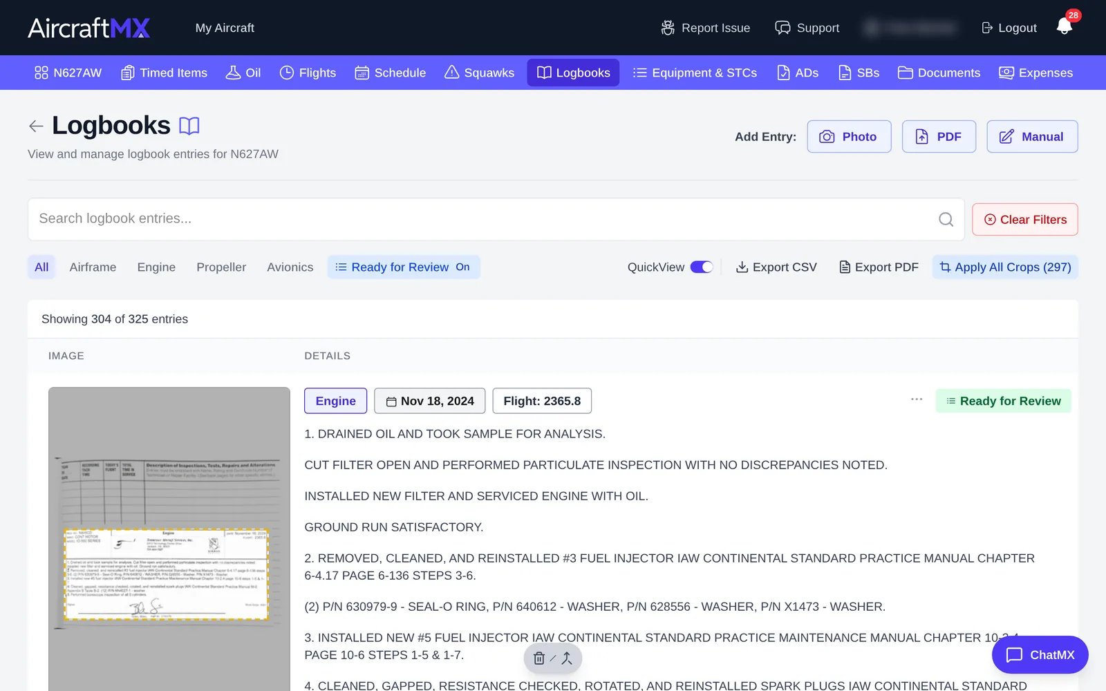Open My Aircraft page
Viewport: 1106px width, 691px height.
coord(225,28)
